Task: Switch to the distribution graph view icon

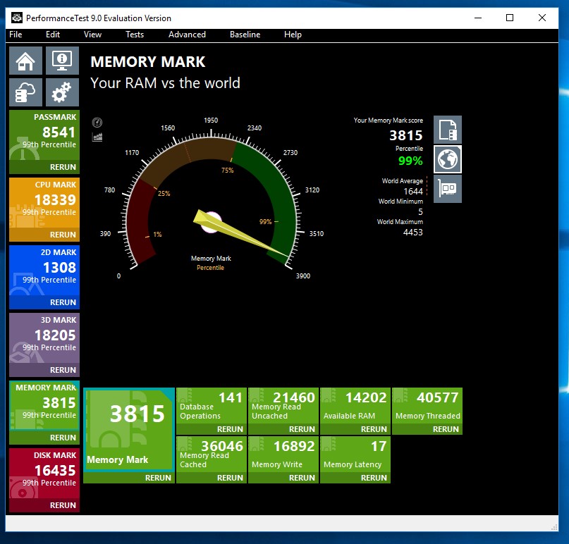Action: tap(97, 137)
